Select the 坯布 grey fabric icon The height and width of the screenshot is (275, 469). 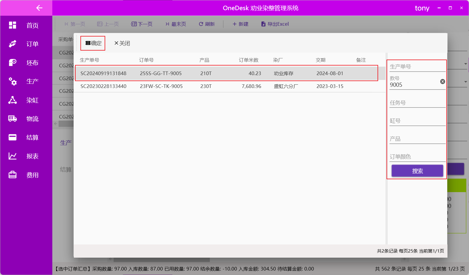pos(13,63)
